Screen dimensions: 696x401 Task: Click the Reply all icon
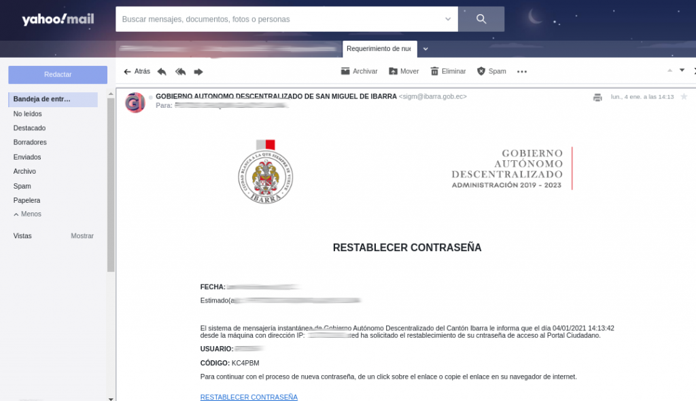pos(181,71)
